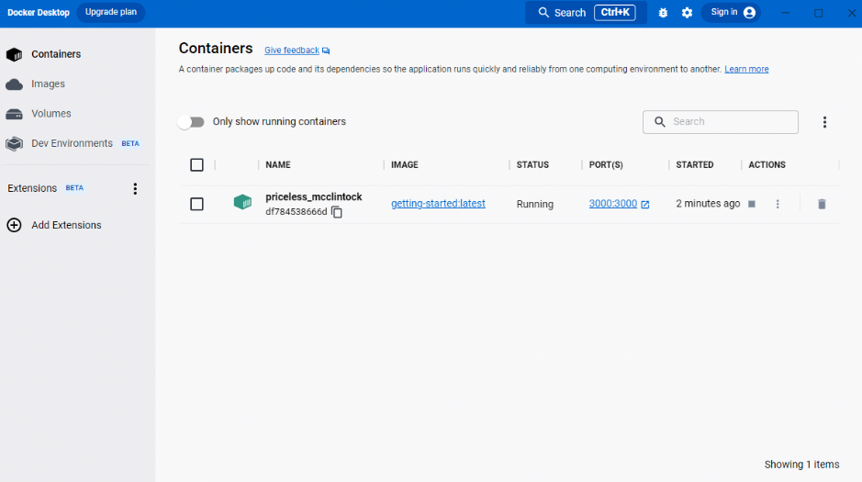Viewport: 862px width, 482px height.
Task: Click the STATUS column header
Action: 532,165
